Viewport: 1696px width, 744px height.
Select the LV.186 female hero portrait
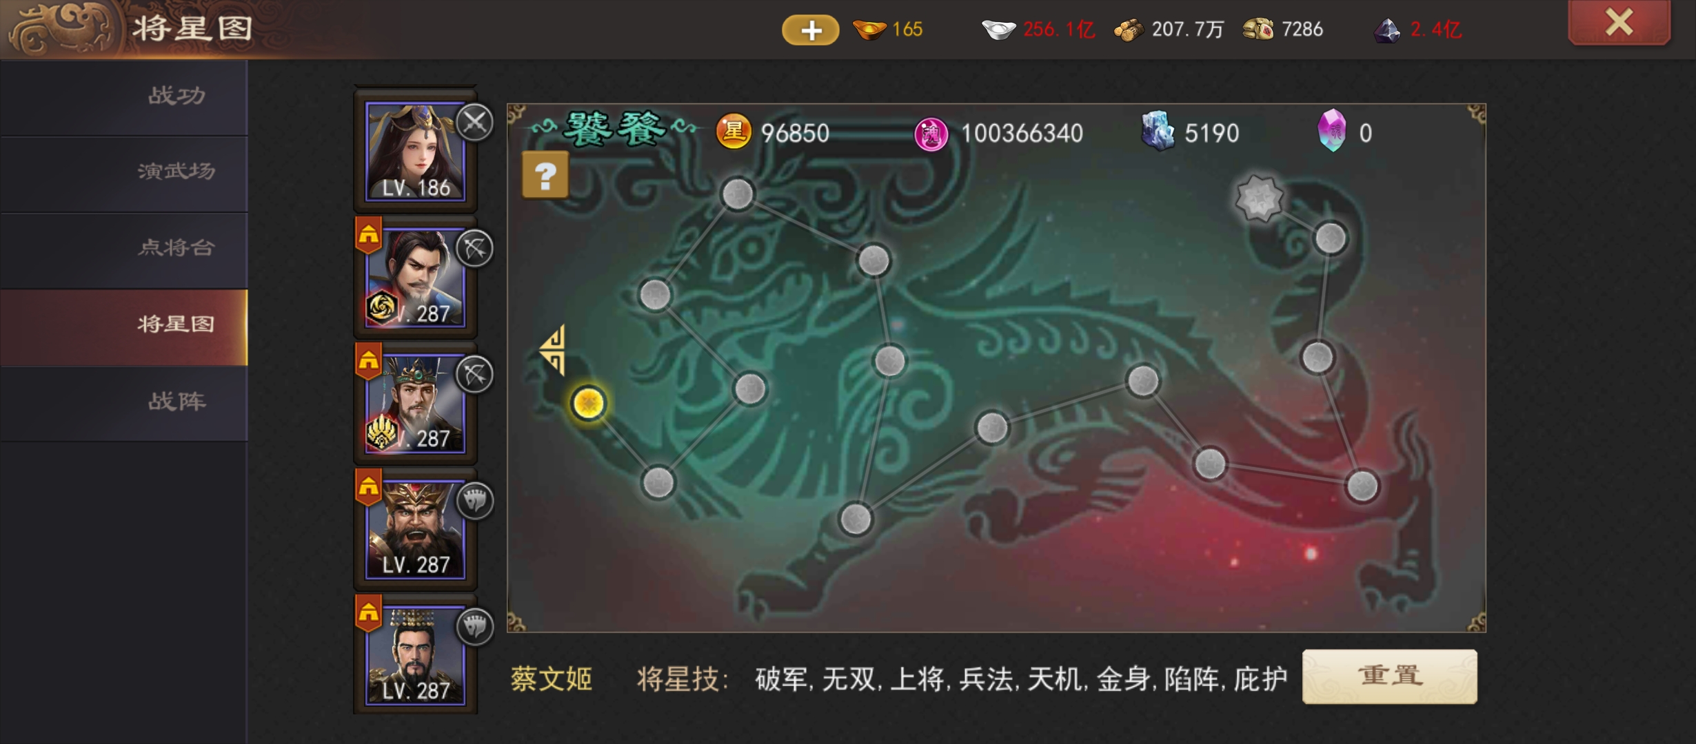coord(415,152)
